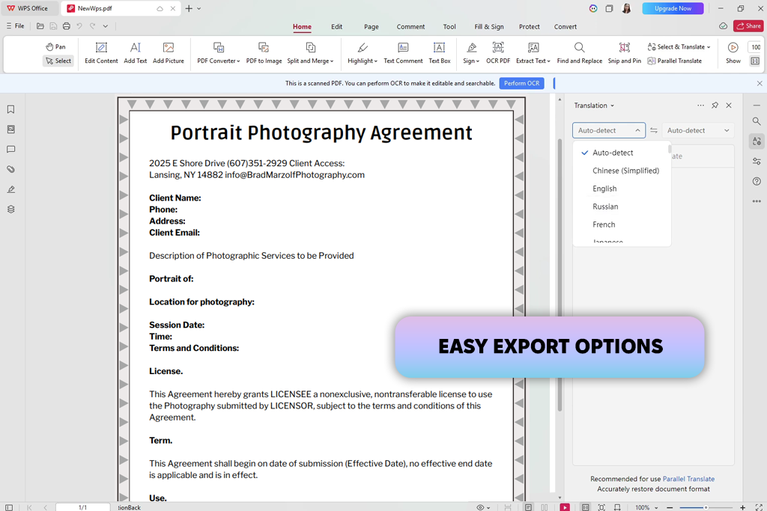767x511 pixels.
Task: Open the Thumbnails sidebar icon
Action: click(10, 129)
